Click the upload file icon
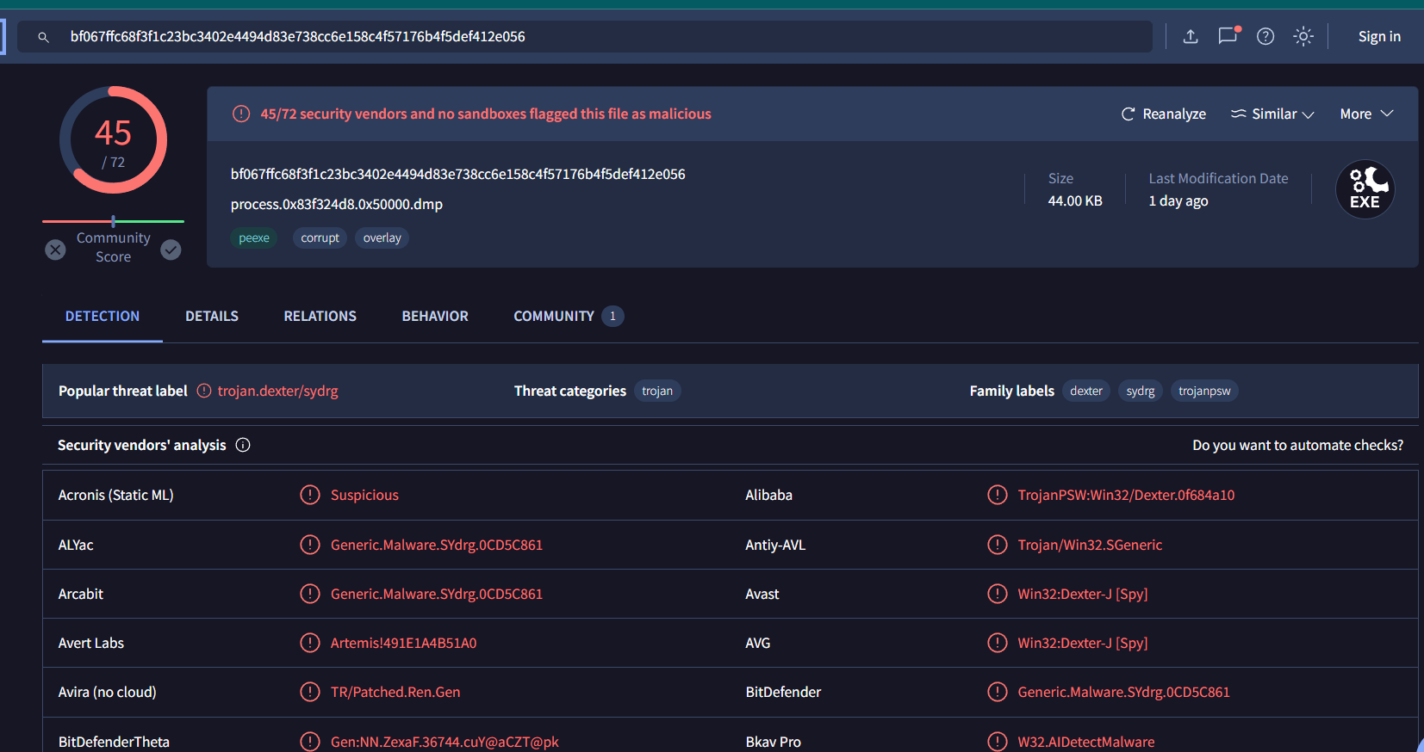Viewport: 1424px width, 752px height. pos(1191,36)
